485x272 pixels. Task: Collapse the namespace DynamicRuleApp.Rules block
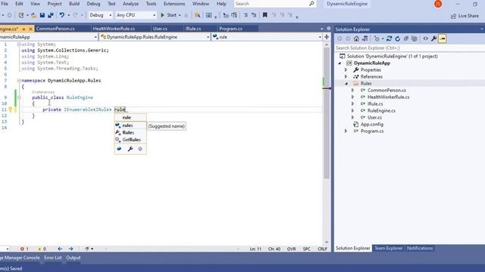(19, 81)
